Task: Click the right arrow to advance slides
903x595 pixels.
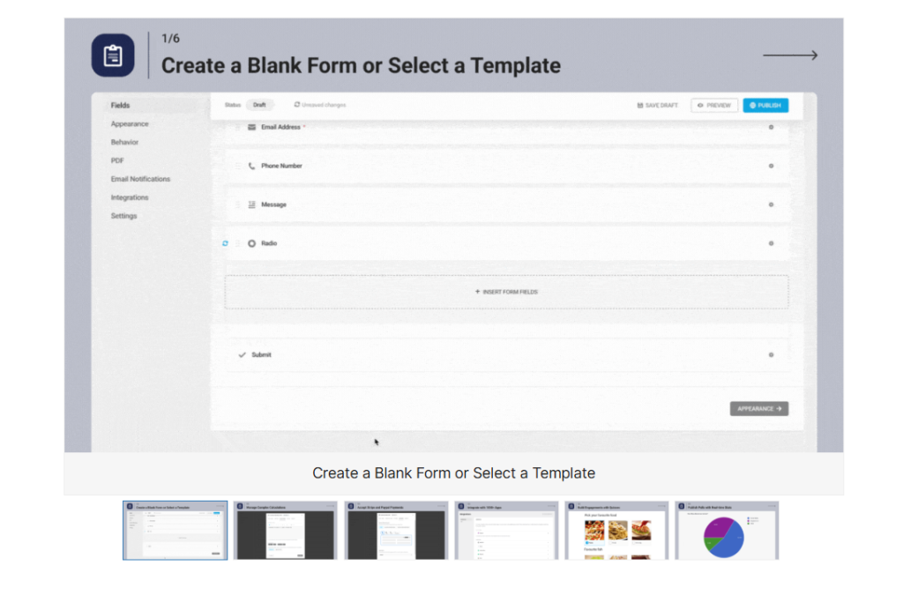Action: (790, 55)
